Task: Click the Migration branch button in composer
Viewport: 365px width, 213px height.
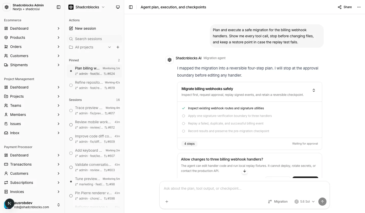Action: tap(278, 202)
